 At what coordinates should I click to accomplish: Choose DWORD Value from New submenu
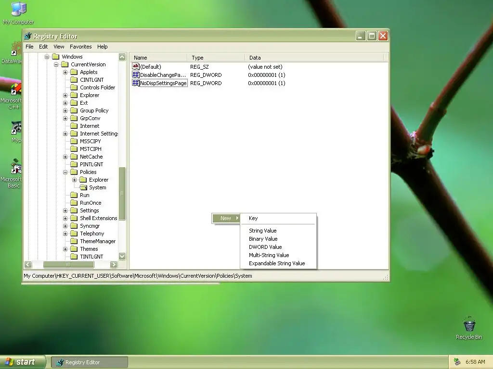[278, 247]
